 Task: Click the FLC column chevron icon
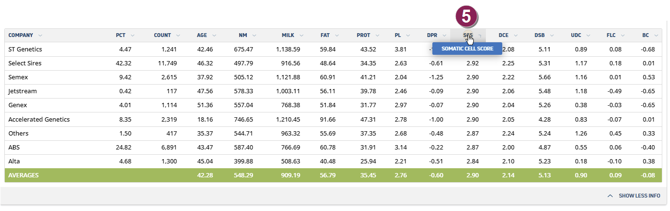click(x=623, y=36)
